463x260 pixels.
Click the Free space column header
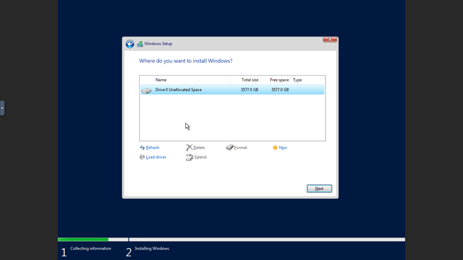(275, 80)
